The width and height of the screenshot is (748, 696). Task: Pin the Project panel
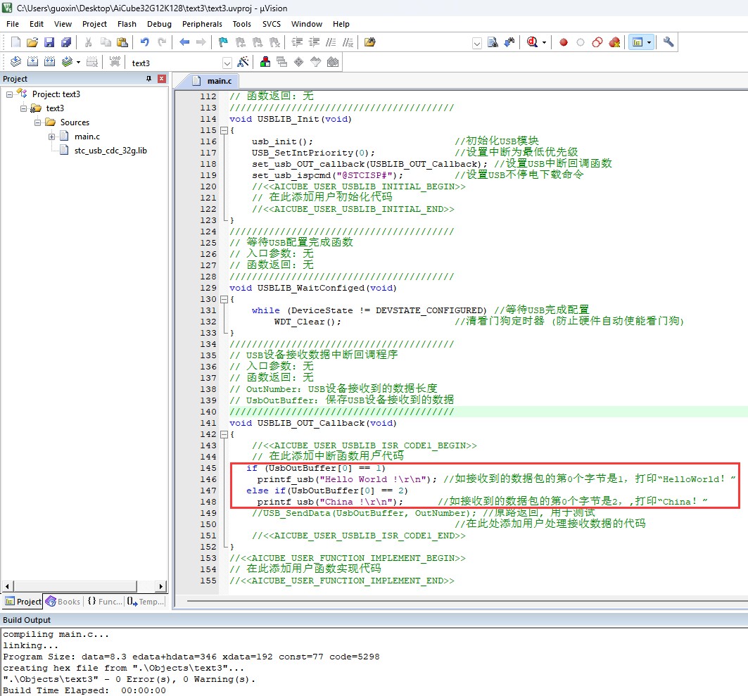tap(149, 79)
